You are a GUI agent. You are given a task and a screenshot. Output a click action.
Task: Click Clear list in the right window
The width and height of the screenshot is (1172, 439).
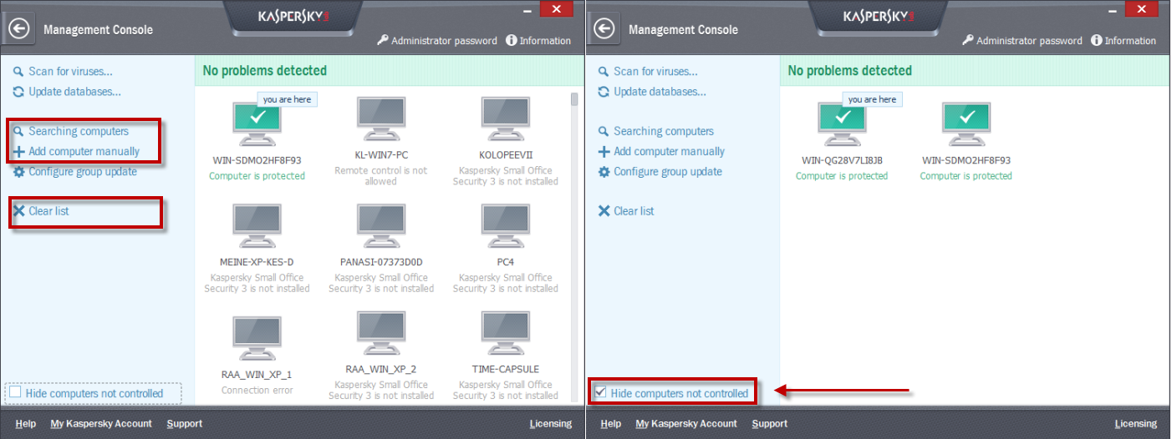pos(626,211)
